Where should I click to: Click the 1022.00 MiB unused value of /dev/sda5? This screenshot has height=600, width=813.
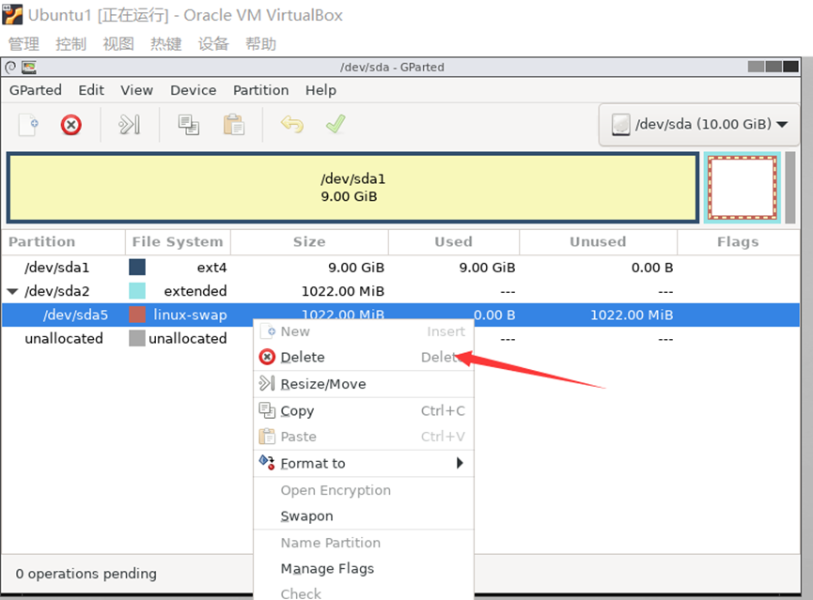[x=632, y=315]
